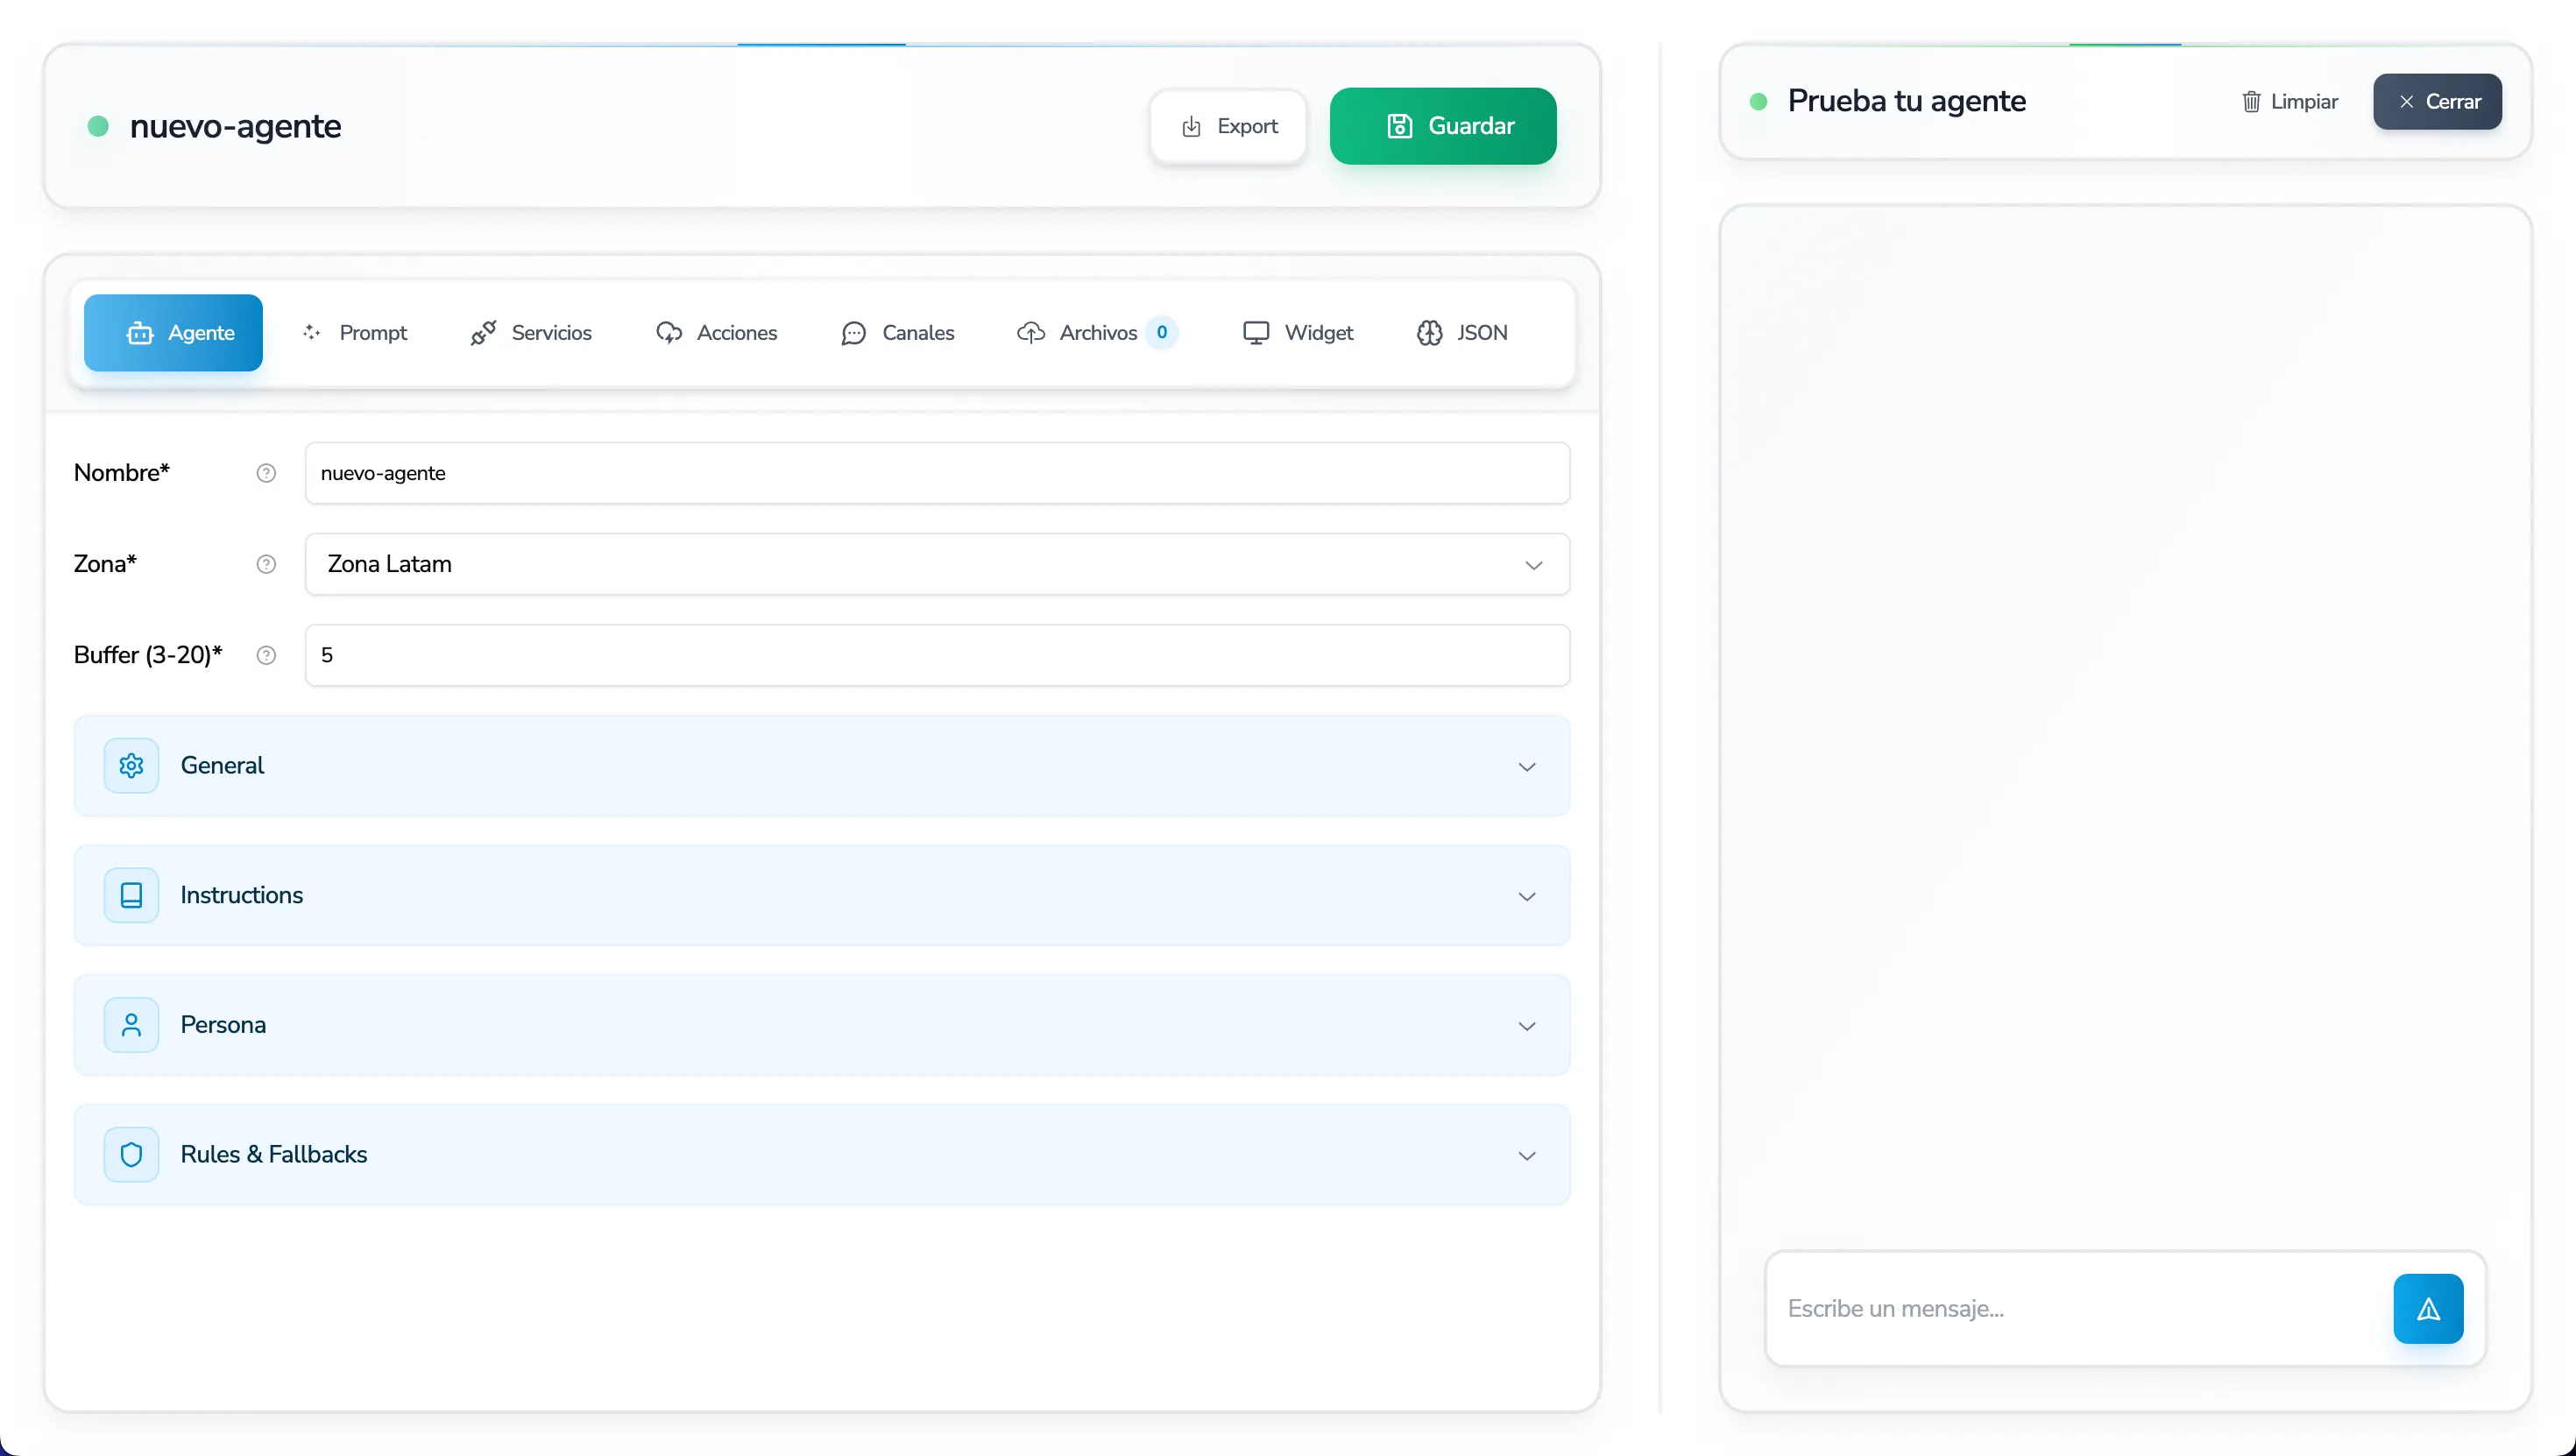Open the Servicios tab

531,333
